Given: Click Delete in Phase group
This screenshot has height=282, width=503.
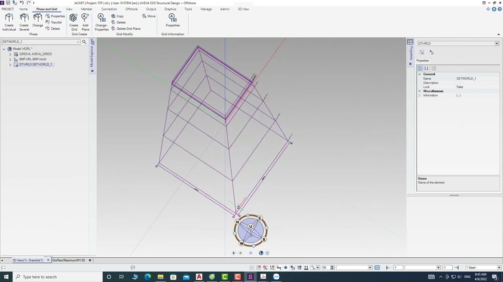Looking at the screenshot, I should [x=53, y=29].
